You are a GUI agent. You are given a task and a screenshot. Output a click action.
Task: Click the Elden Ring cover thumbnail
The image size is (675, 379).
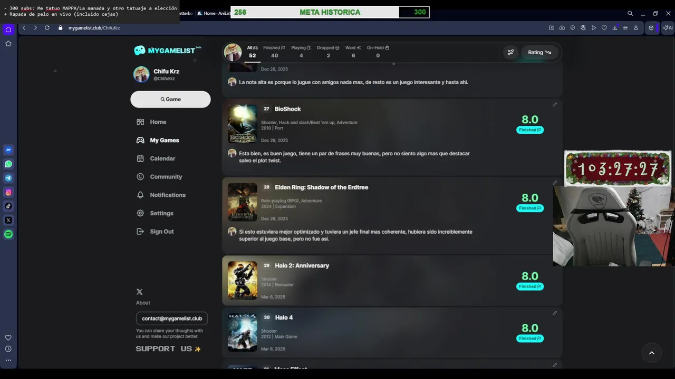pos(243,202)
